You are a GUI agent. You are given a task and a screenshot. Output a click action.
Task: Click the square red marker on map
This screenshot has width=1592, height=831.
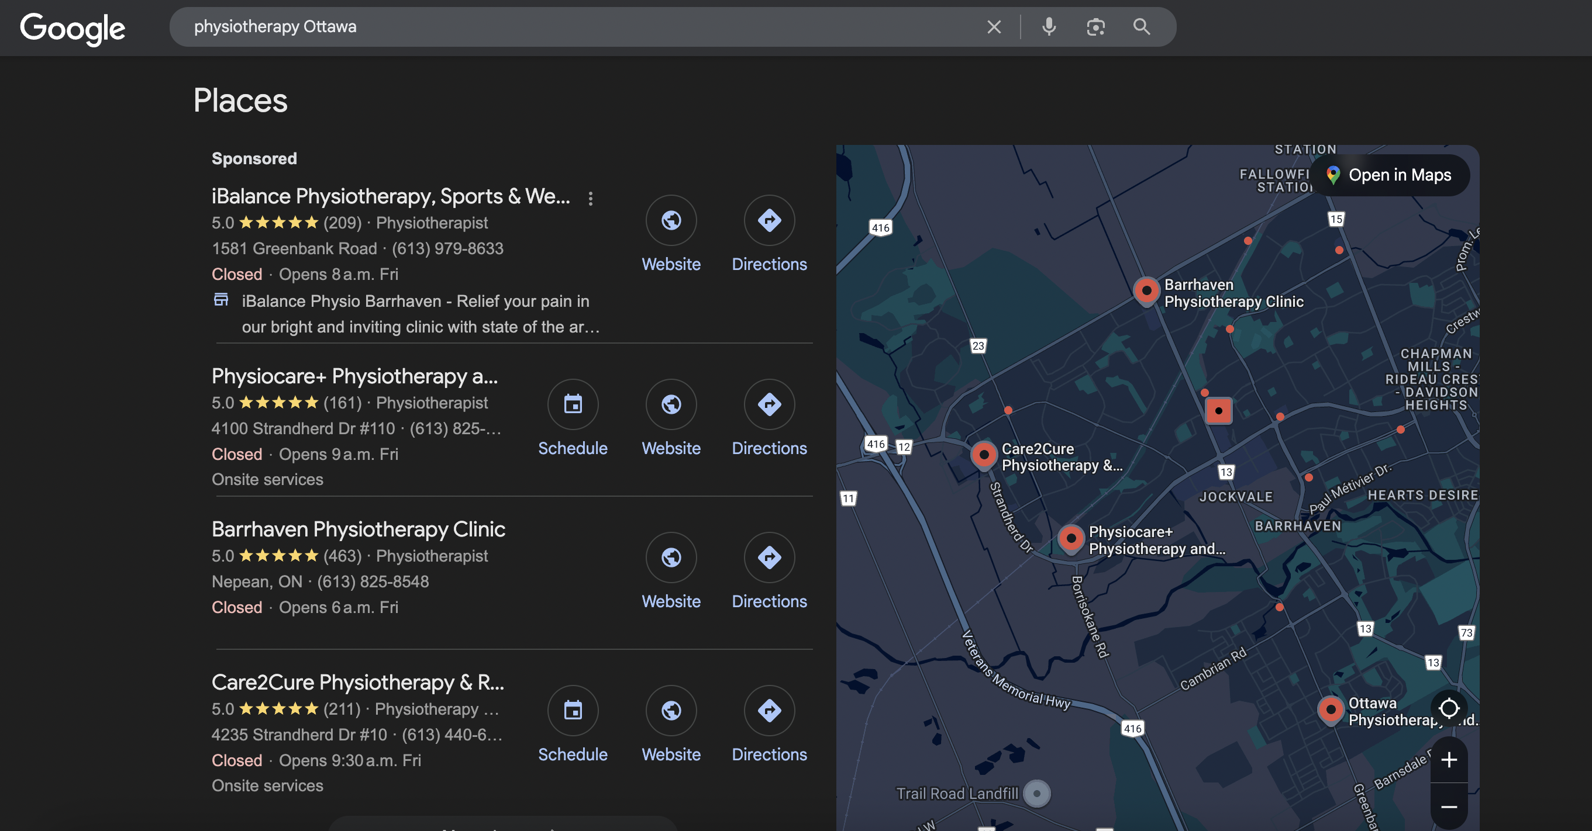click(x=1219, y=411)
